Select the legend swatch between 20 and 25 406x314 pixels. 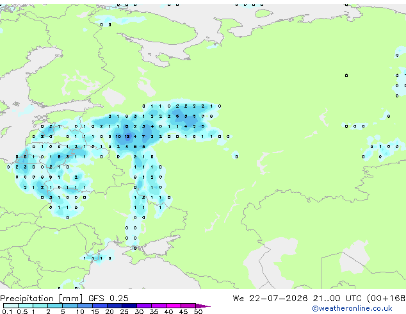115,306
